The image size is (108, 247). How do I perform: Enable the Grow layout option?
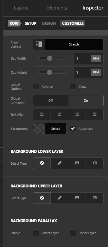coord(73,86)
